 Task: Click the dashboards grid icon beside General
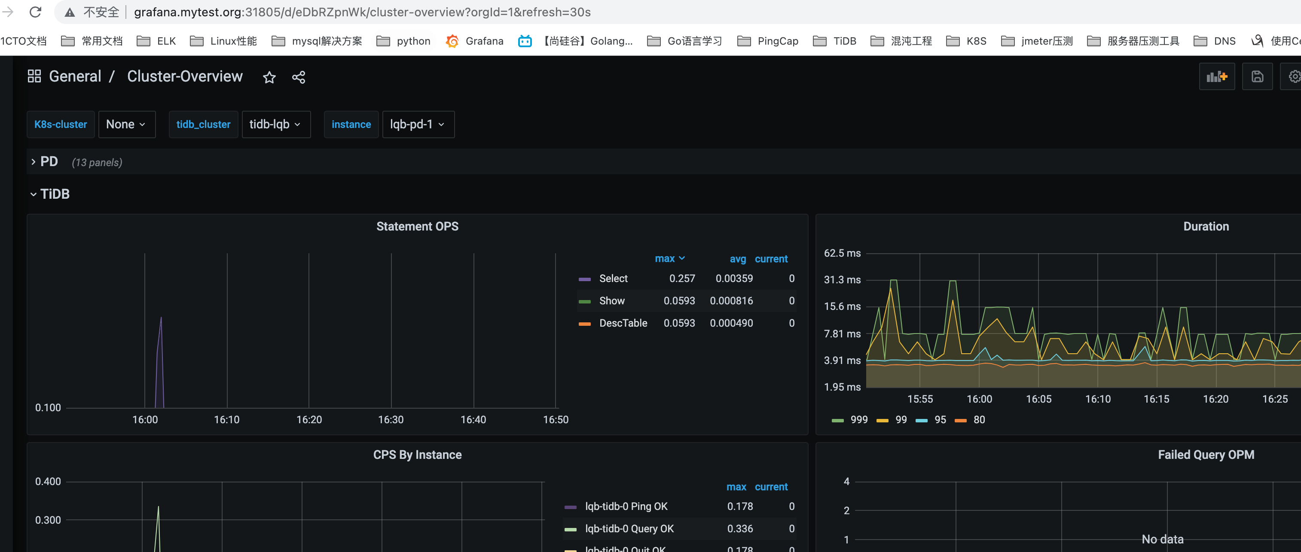pyautogui.click(x=34, y=76)
